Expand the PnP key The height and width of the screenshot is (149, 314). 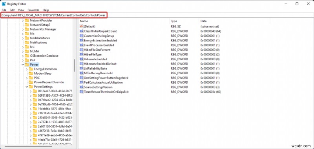[x=23, y=60]
